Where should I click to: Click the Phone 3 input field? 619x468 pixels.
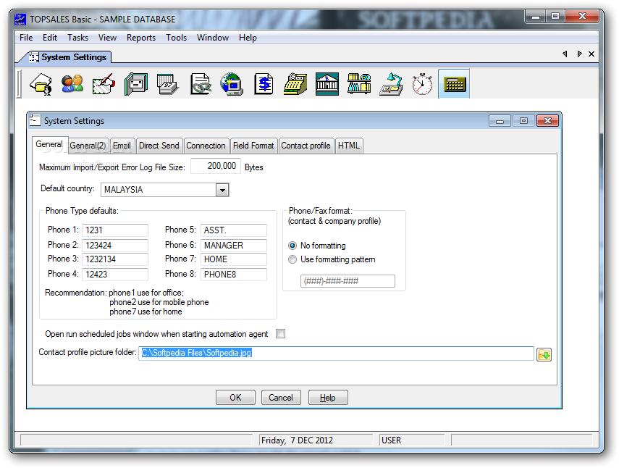coord(115,259)
